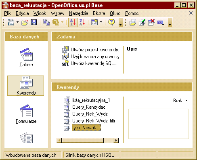Select query Query_Kandydaci

(89, 107)
